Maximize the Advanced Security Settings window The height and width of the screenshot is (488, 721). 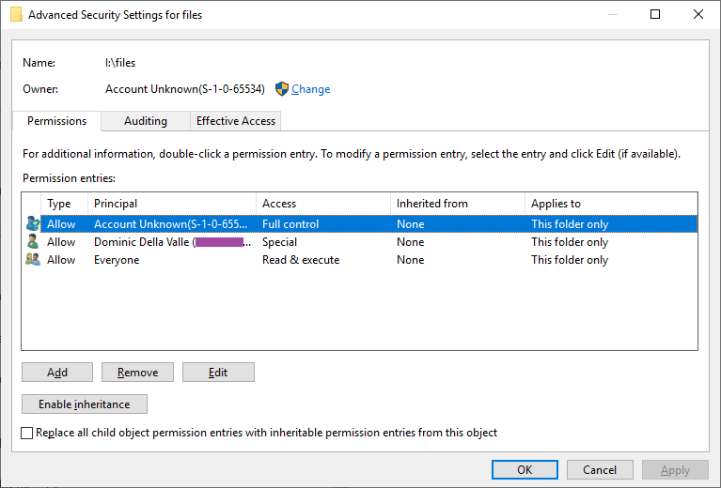coord(655,14)
